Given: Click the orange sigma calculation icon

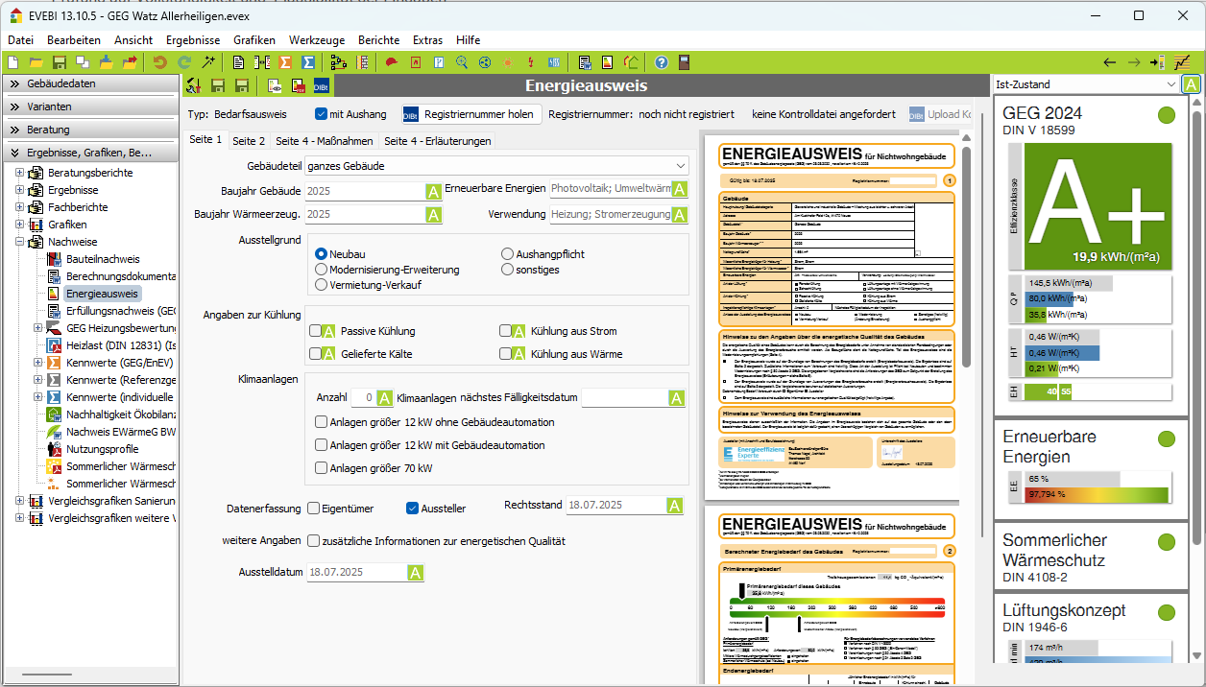Looking at the screenshot, I should tap(286, 62).
